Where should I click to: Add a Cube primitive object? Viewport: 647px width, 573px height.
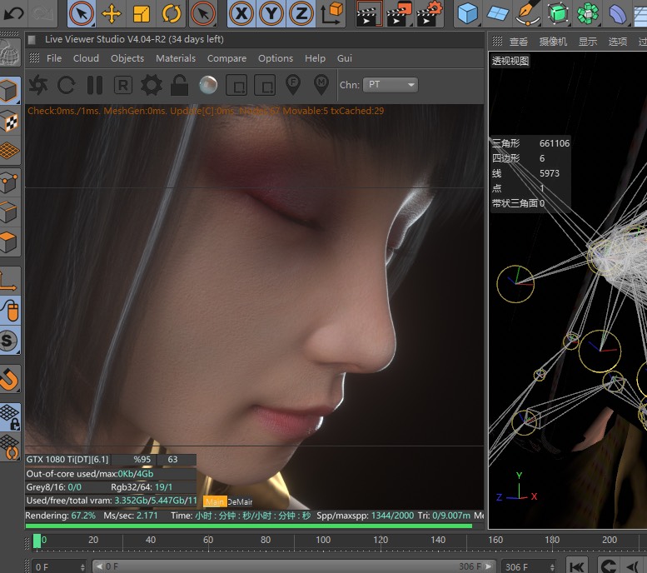click(x=467, y=13)
